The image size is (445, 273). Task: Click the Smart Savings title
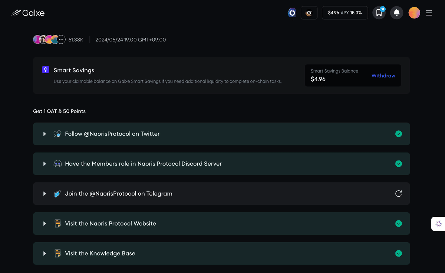tap(74, 70)
